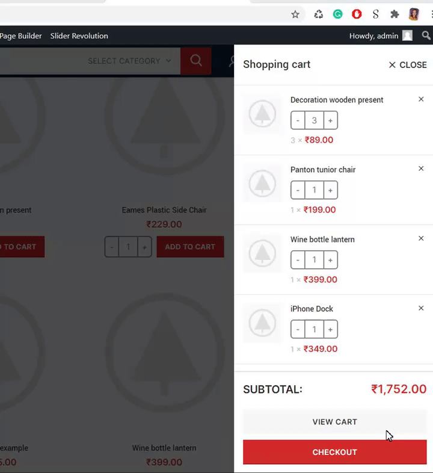Add Eames Plastic Side Chair to cart

coord(190,247)
